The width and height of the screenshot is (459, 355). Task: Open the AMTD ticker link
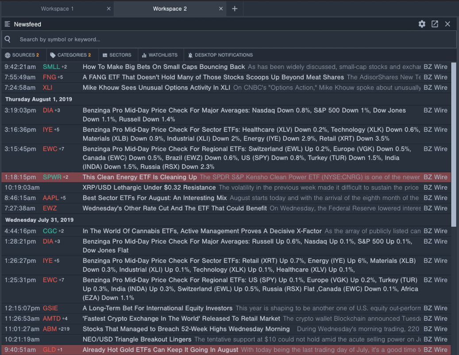pos(52,319)
